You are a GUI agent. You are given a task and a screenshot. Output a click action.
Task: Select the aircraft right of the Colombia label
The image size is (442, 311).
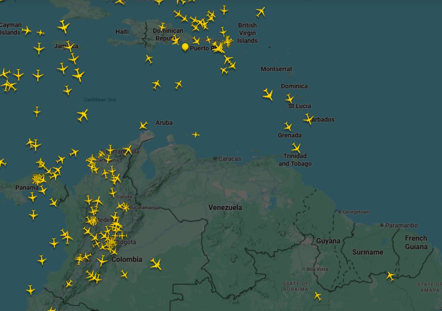156,264
